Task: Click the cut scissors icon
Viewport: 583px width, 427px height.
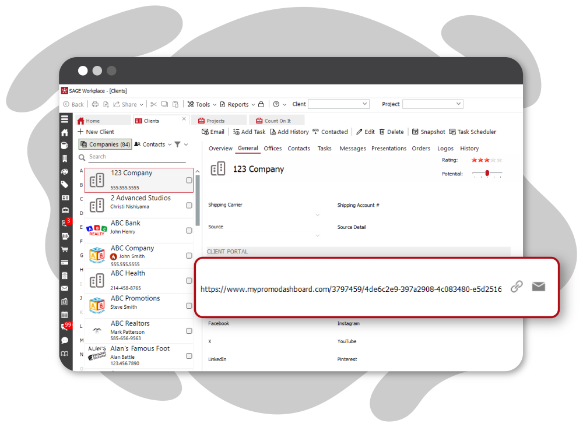Action: point(153,104)
